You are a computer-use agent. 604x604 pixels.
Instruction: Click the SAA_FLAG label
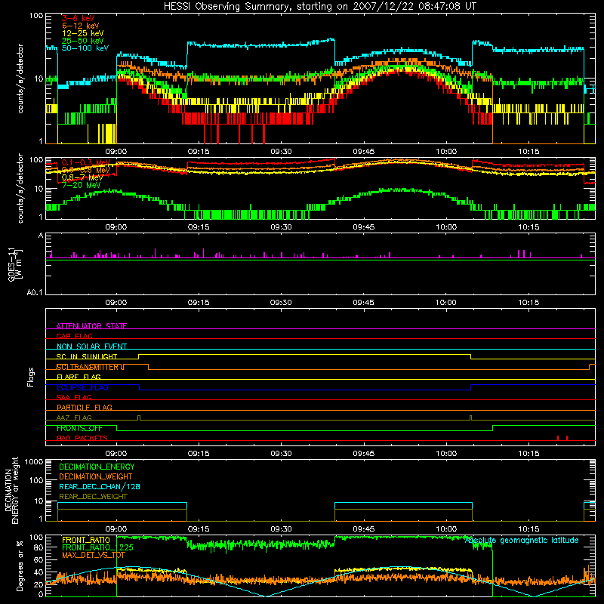pos(74,397)
